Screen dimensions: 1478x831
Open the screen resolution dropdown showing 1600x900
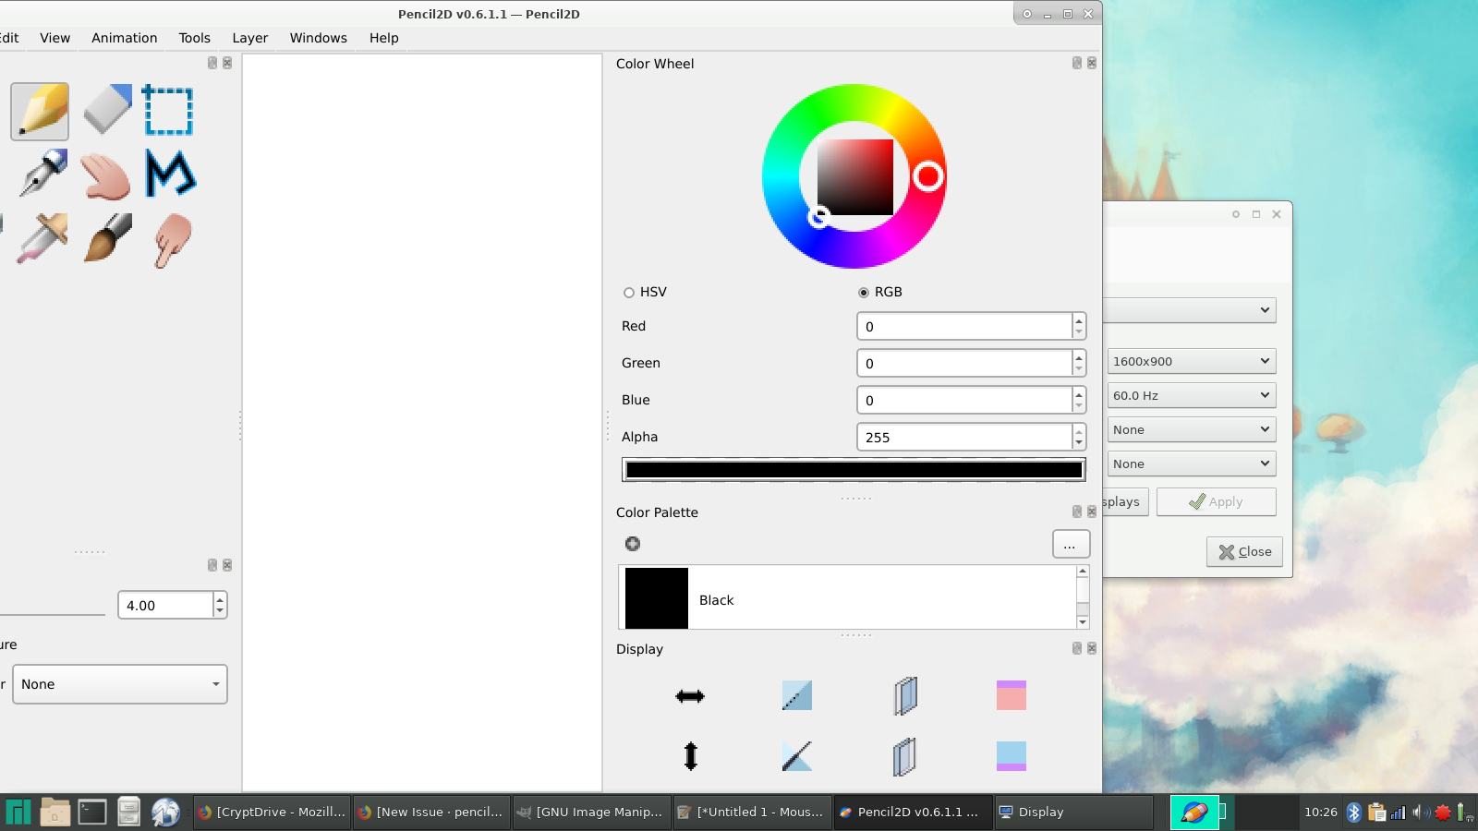[x=1191, y=361]
